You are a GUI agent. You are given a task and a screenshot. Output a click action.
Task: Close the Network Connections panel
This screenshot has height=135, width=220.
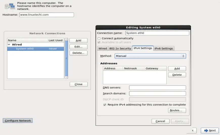(x=79, y=84)
